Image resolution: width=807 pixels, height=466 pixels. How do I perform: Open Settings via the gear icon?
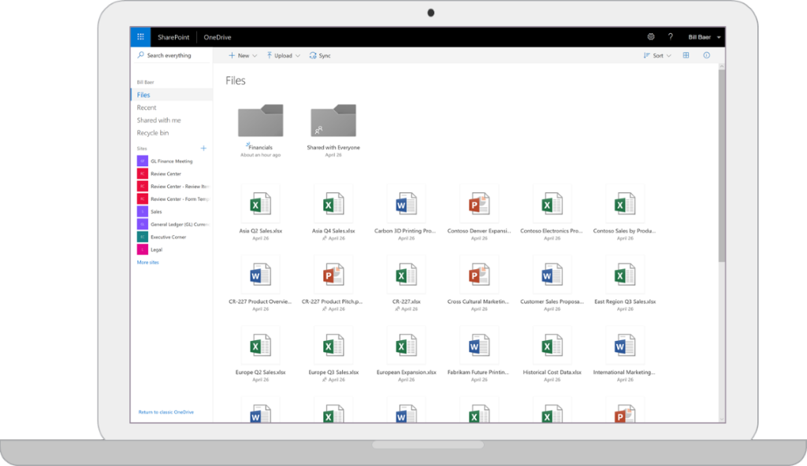[x=651, y=36]
